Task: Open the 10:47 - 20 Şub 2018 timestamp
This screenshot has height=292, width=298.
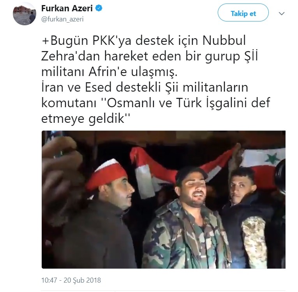Action: [71, 280]
